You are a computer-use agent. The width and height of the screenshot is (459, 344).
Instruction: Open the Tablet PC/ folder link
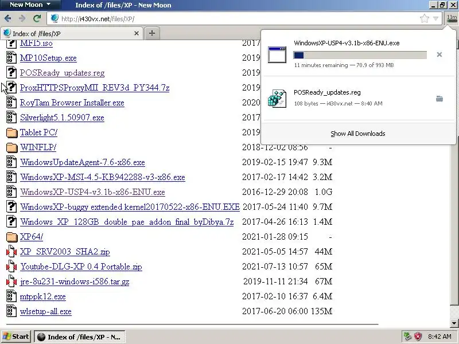click(x=38, y=132)
